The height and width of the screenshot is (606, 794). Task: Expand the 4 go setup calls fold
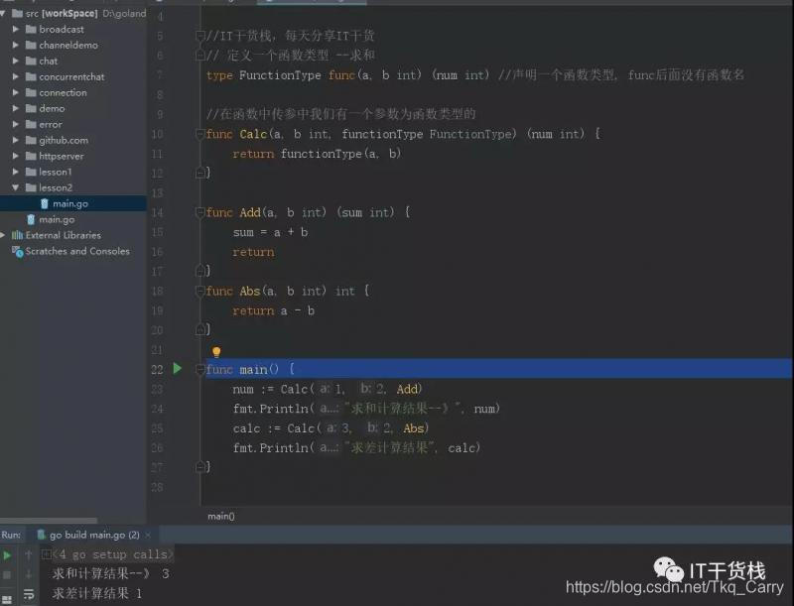(x=46, y=554)
